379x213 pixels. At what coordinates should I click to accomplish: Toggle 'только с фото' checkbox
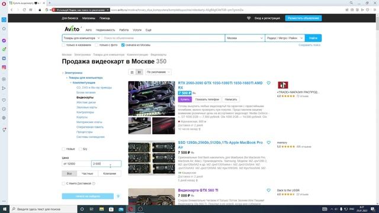point(97,45)
